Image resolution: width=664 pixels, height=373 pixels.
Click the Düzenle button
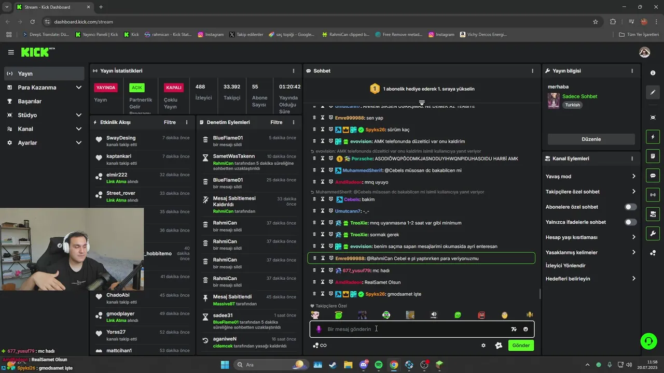(591, 139)
